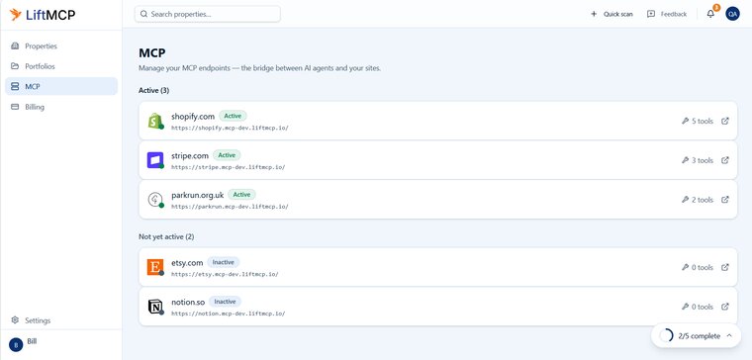Go to Billing in the sidebar

[x=61, y=107]
